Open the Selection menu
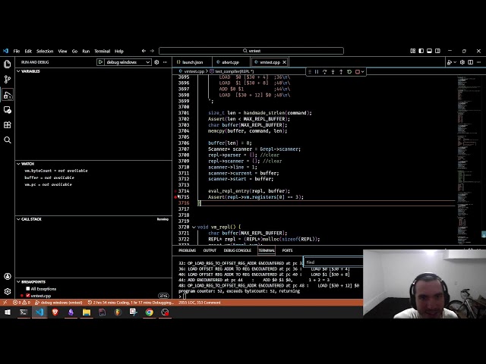Screen dimensions: 486x364 click(45, 51)
